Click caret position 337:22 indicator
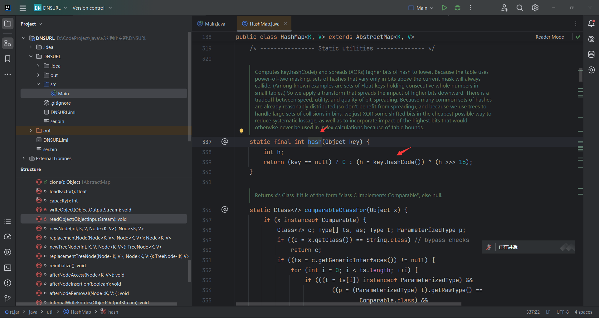Image resolution: width=599 pixels, height=318 pixels. [x=533, y=312]
